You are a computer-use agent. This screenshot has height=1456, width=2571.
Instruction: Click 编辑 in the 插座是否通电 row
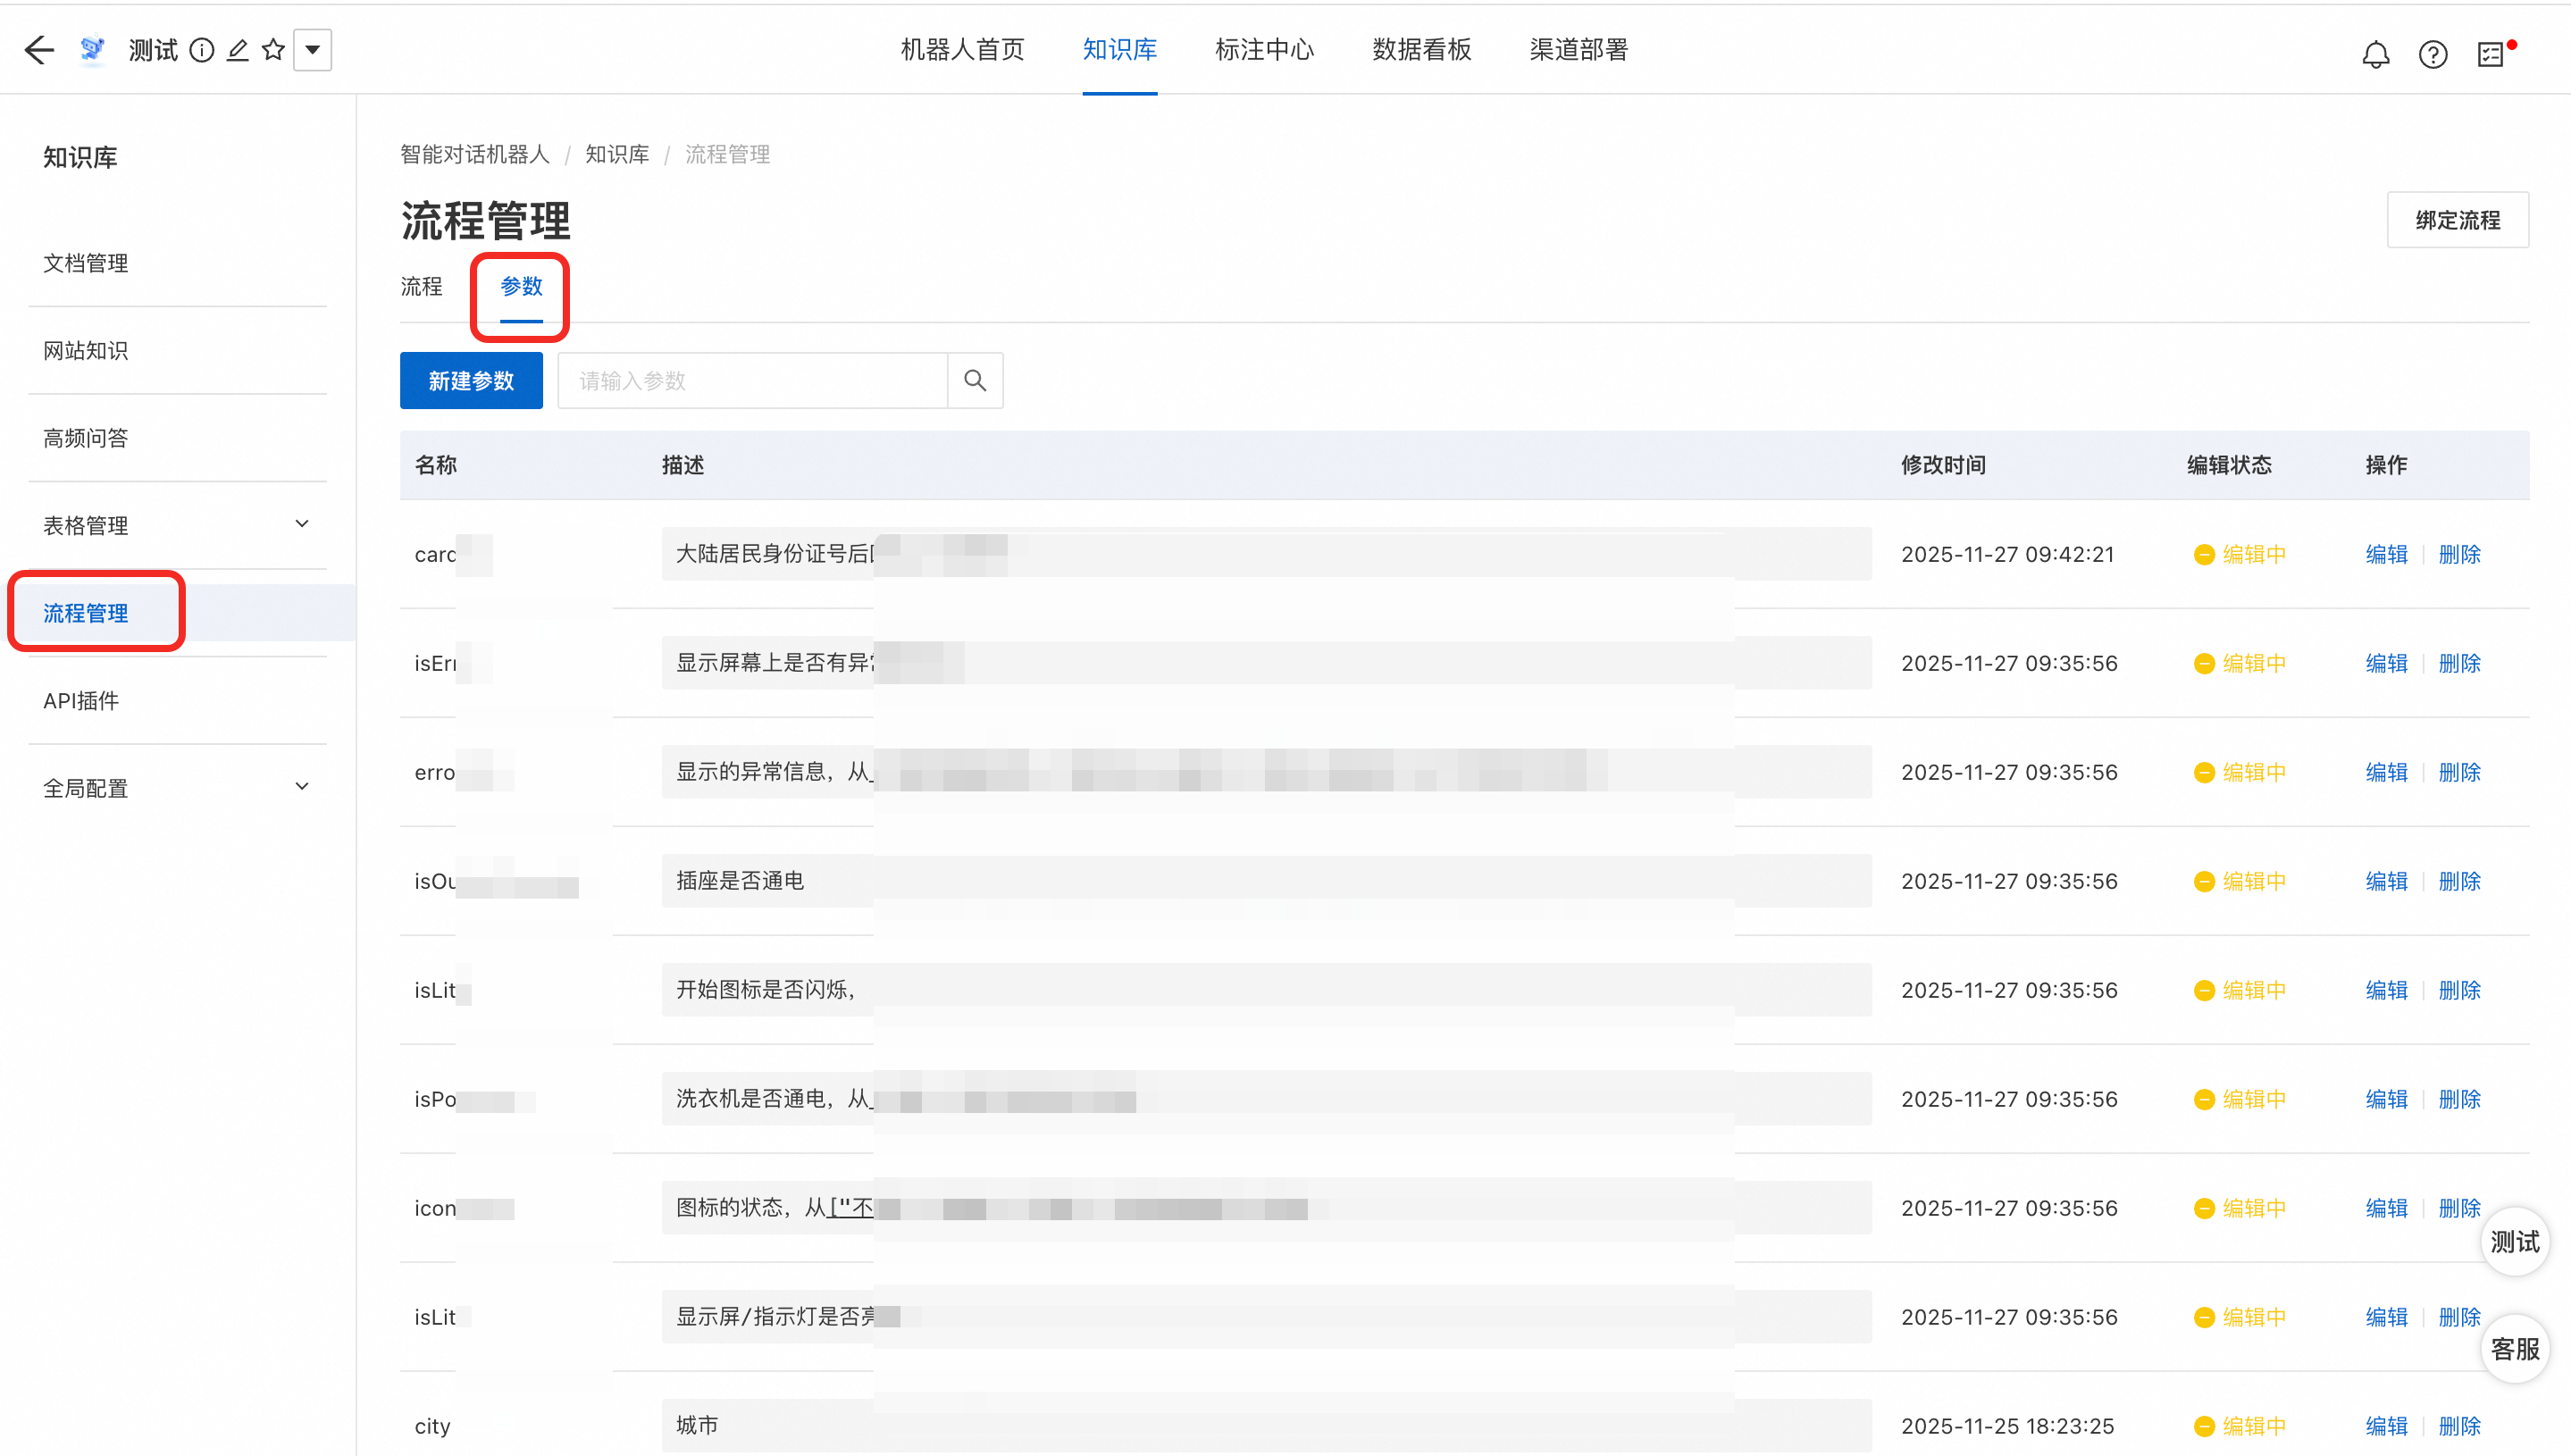2386,881
